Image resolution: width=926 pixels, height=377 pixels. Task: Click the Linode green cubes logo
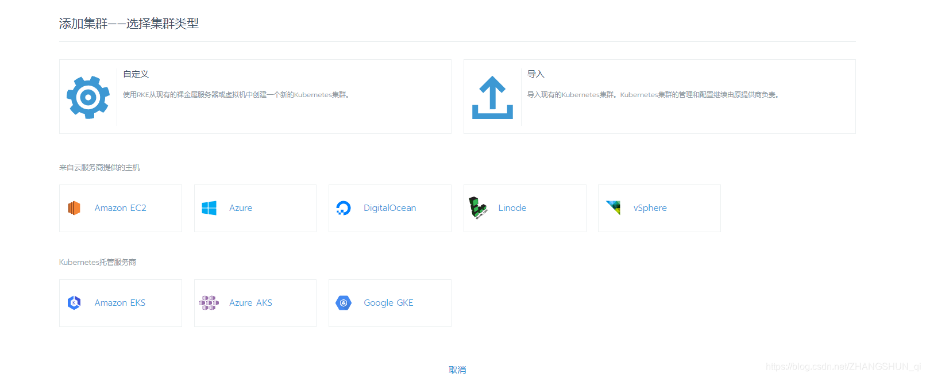point(478,208)
